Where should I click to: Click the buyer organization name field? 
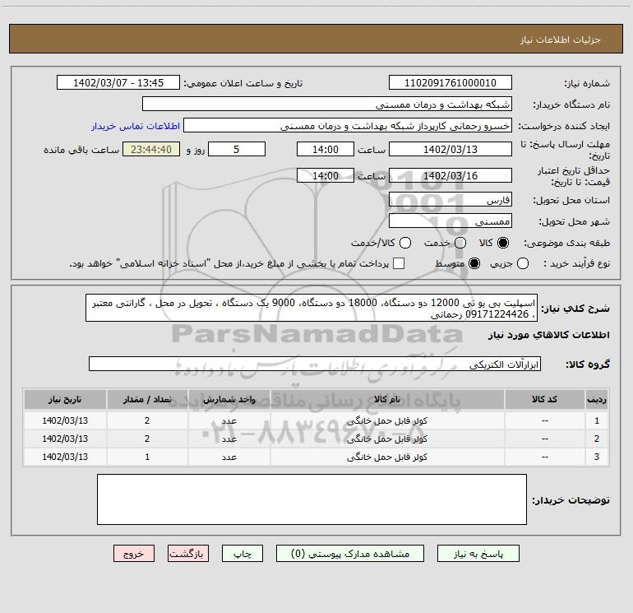coord(327,104)
